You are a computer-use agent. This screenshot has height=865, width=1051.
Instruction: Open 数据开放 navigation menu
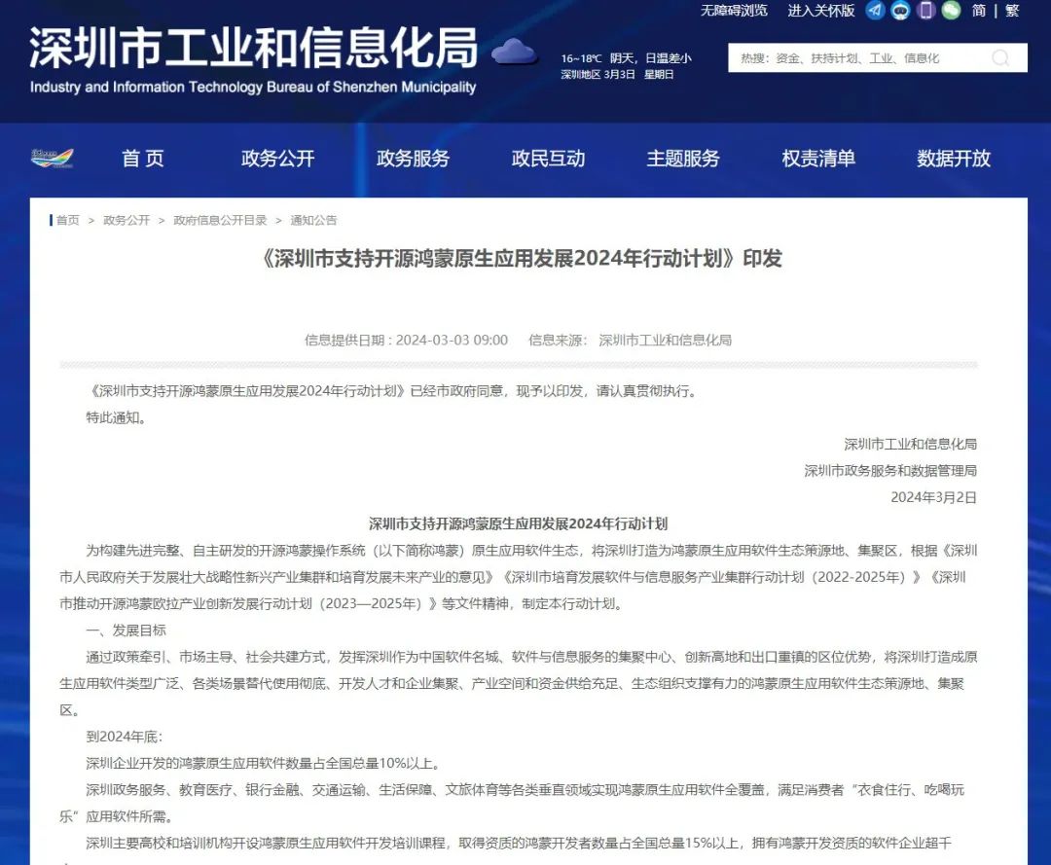point(954,159)
